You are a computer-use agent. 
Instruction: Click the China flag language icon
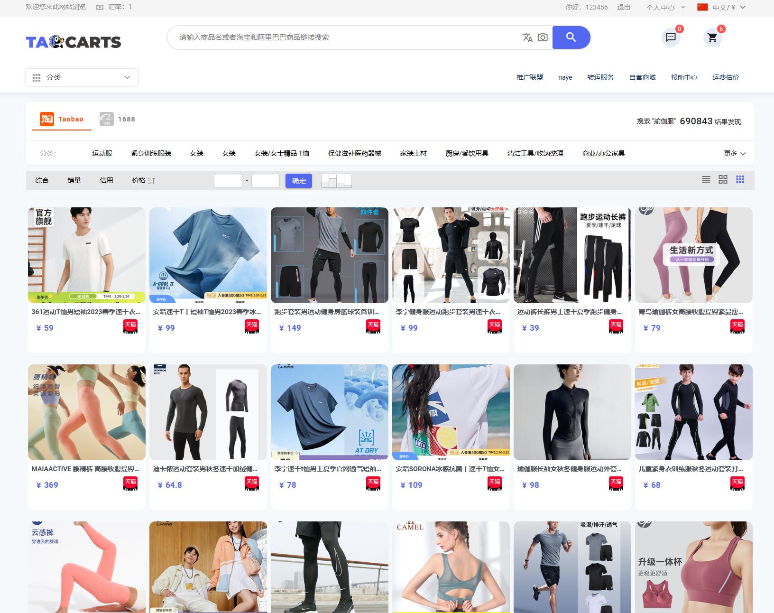coord(702,7)
